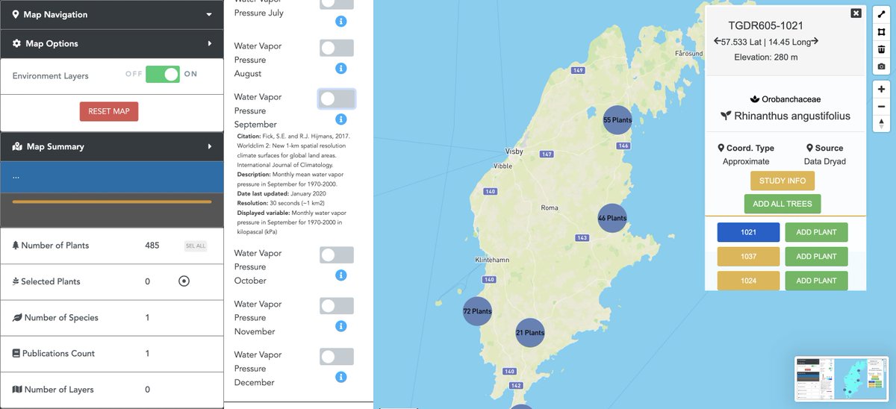Click the map icon beside Number of Layers
This screenshot has height=409, width=896.
(x=17, y=390)
